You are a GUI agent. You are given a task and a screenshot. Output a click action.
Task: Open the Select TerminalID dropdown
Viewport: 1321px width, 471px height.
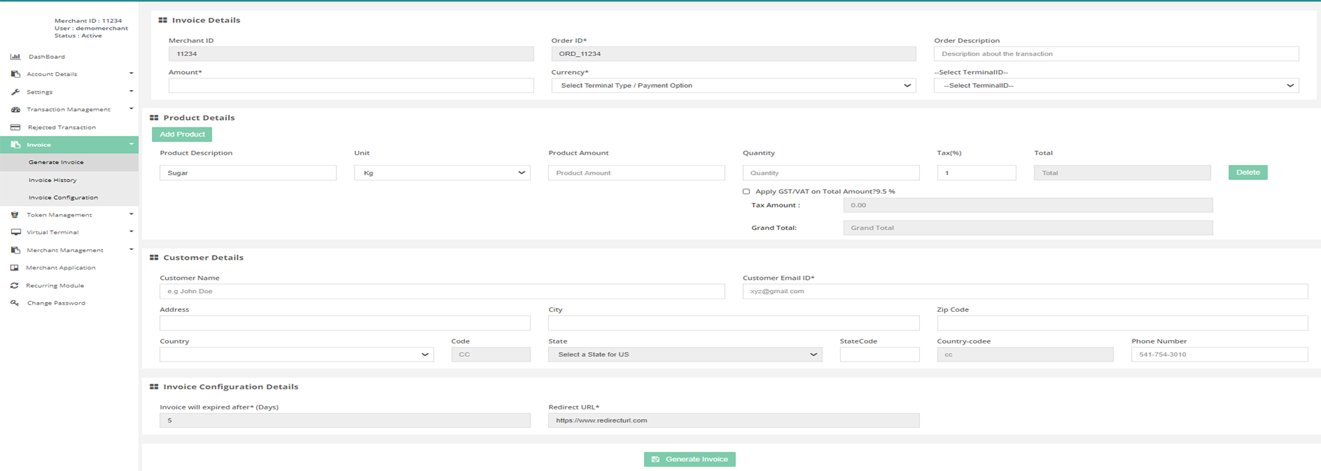pos(1116,86)
